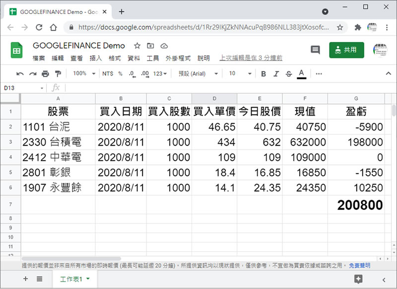Bookmark this page with the star
Image resolution: width=397 pixels, height=289 pixels.
click(x=340, y=27)
